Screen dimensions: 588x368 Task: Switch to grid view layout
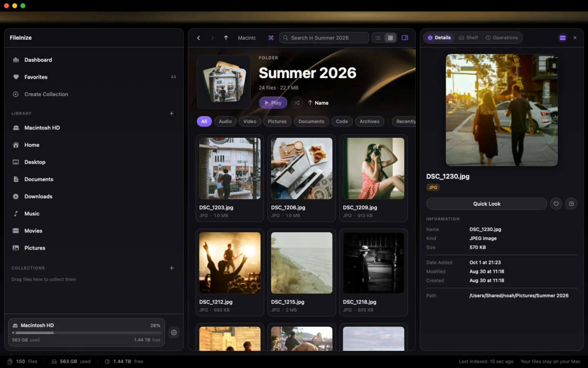pyautogui.click(x=390, y=38)
